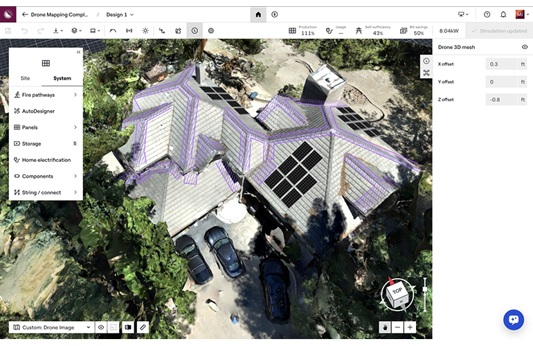Click the dashed selection box icon at bottom
Viewport: 533px width, 346px height.
114,327
